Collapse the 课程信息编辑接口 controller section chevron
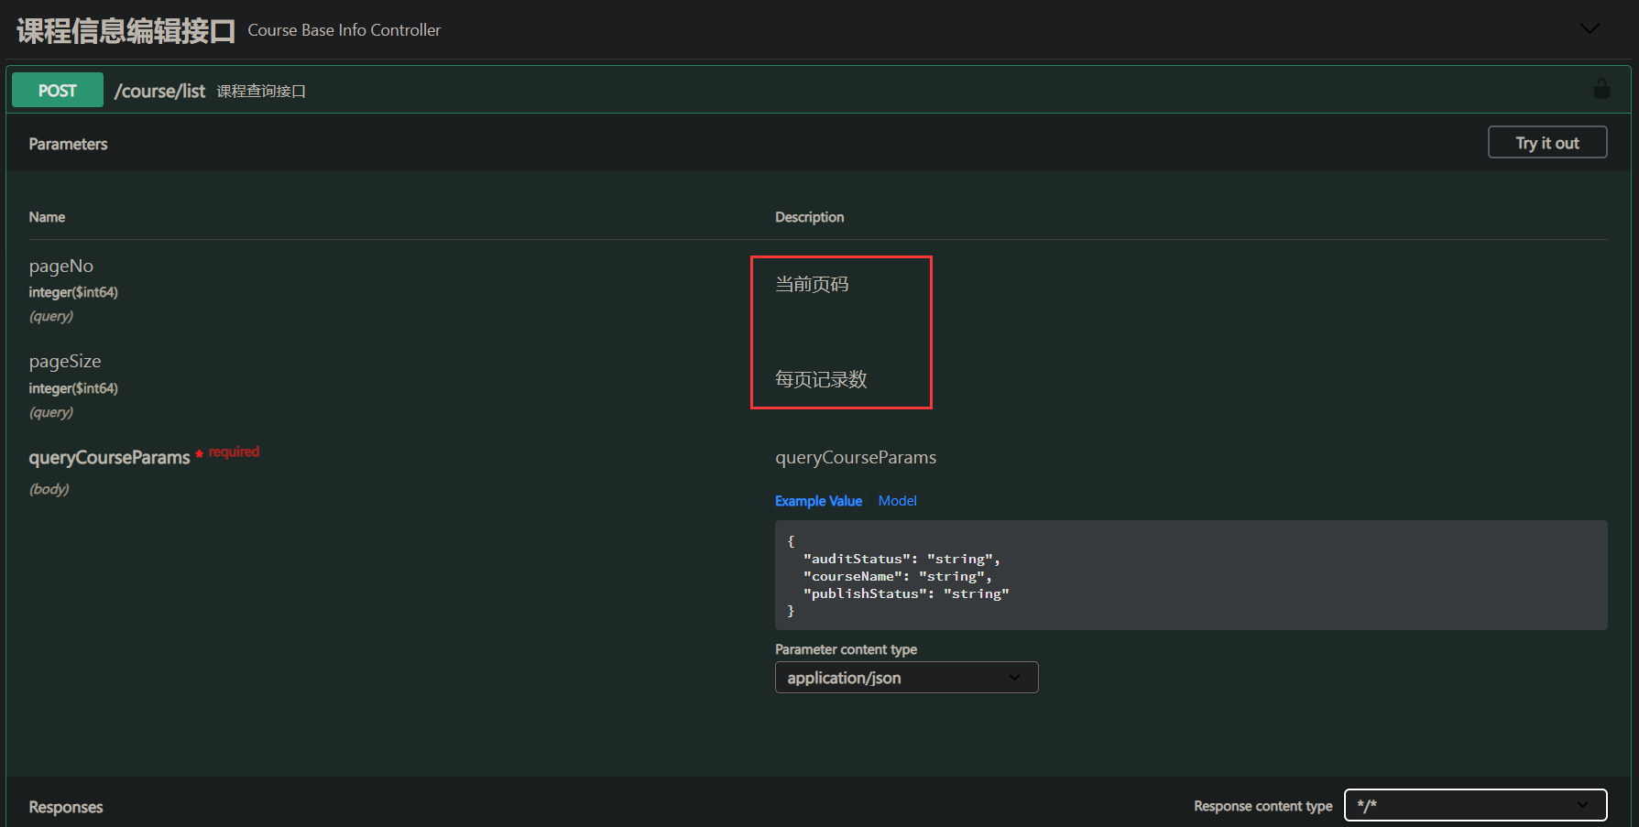Viewport: 1639px width, 827px height. coord(1590,29)
